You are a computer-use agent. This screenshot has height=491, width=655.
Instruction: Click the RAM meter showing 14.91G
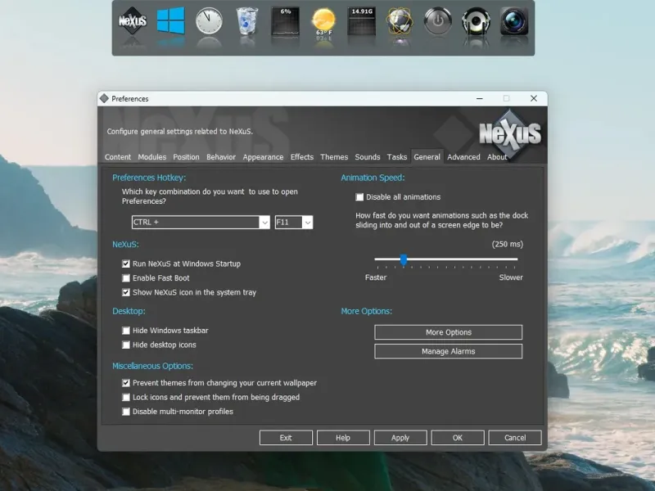[x=362, y=21]
